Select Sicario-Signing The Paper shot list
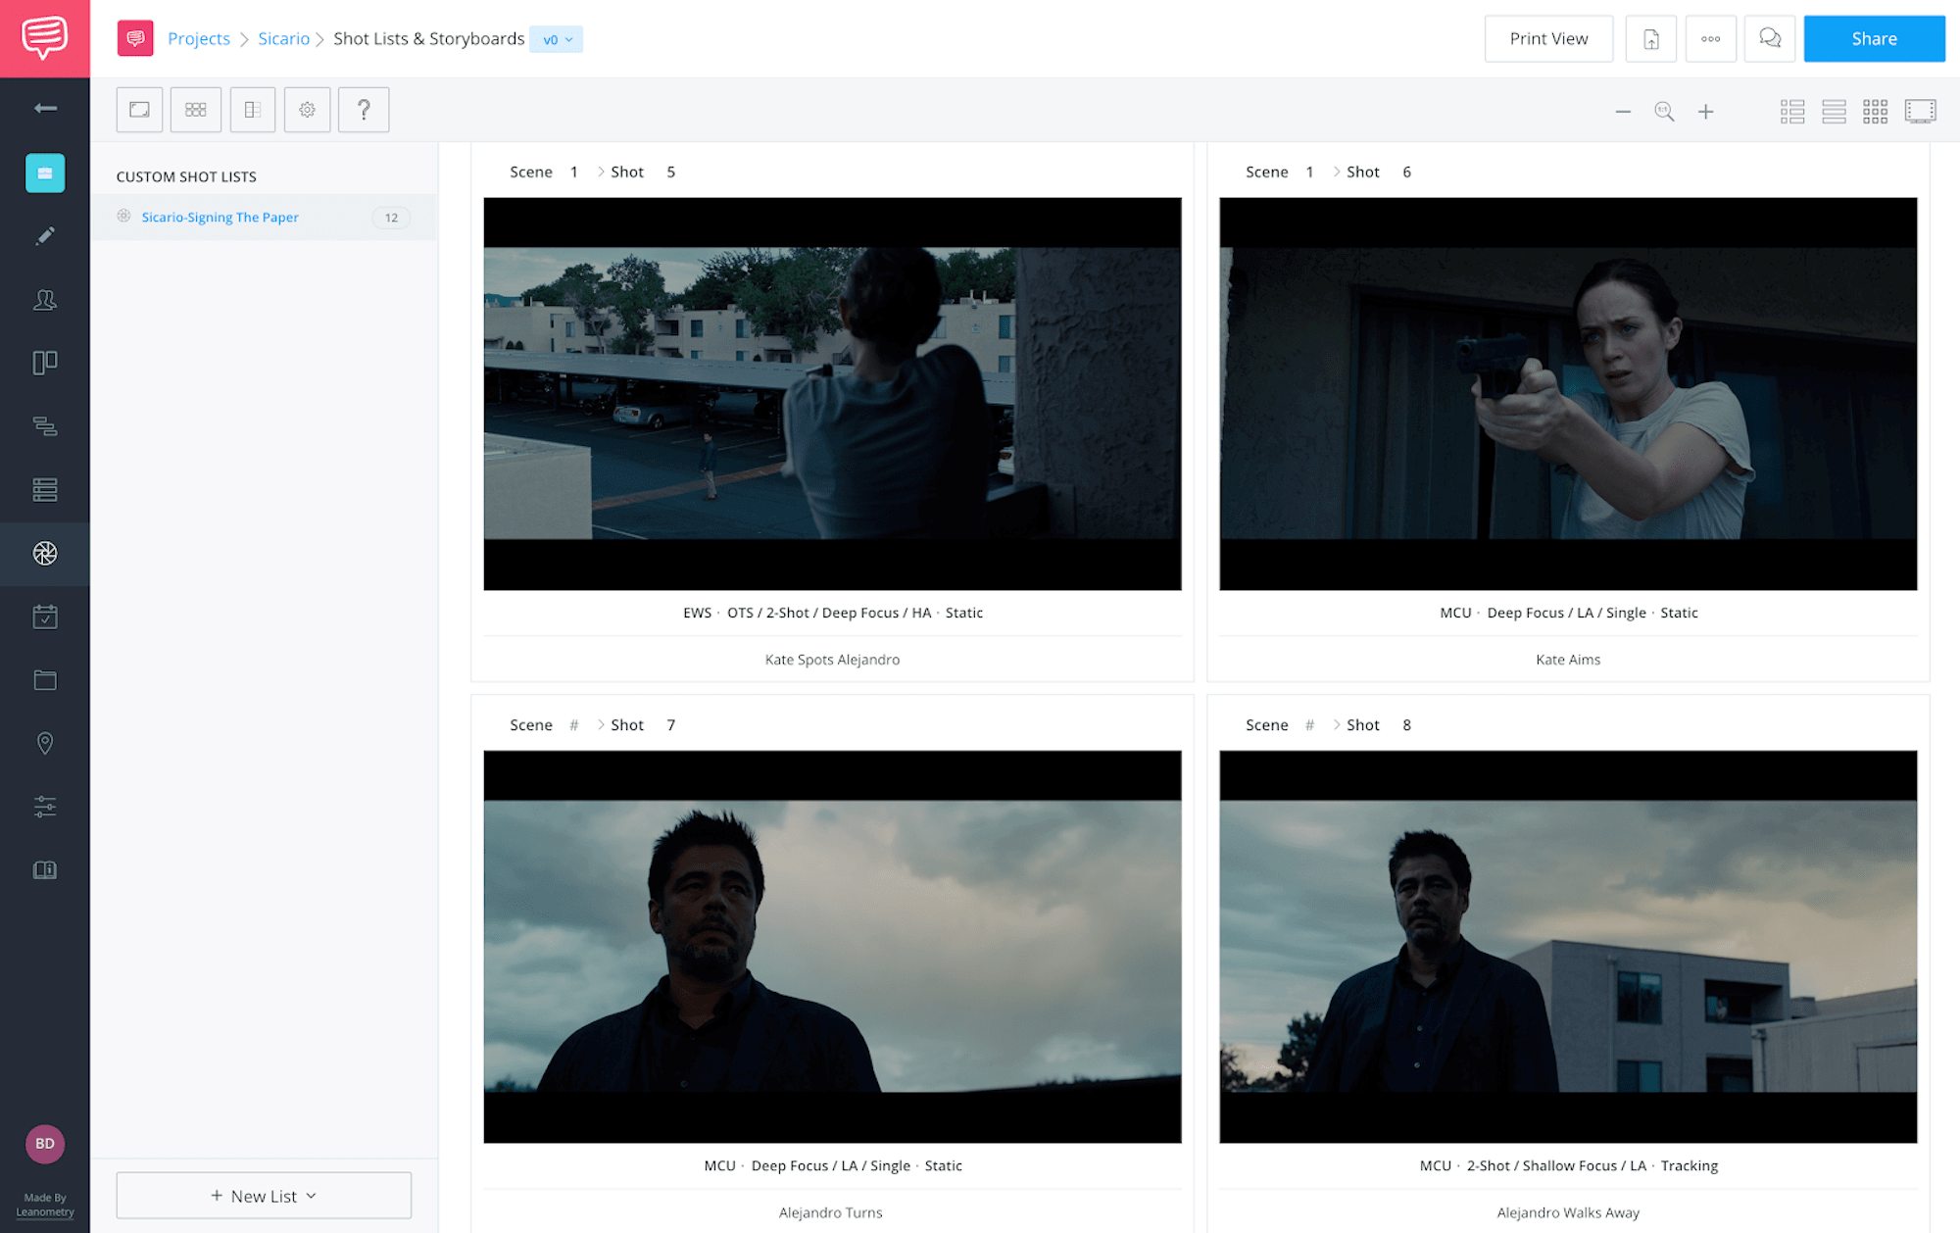 [220, 217]
